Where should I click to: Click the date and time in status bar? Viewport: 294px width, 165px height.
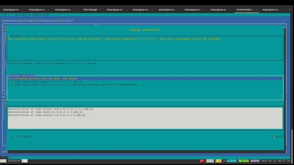275,161
